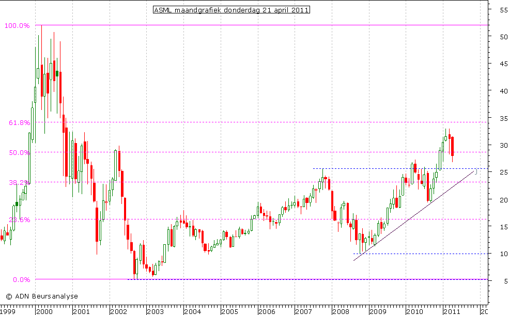Click the price axis value 25
This screenshot has height=315, width=509.
pyautogui.click(x=503, y=172)
